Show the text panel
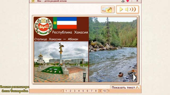The image size is (170, 95). 125,87
